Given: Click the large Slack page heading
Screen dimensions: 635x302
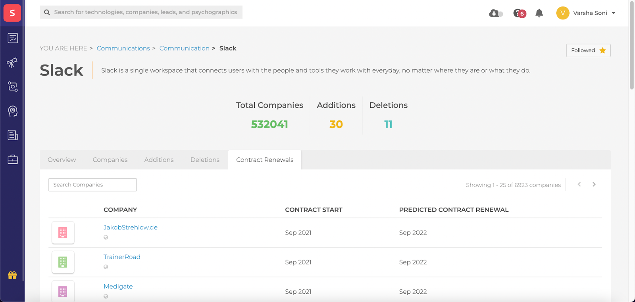Looking at the screenshot, I should pyautogui.click(x=62, y=71).
